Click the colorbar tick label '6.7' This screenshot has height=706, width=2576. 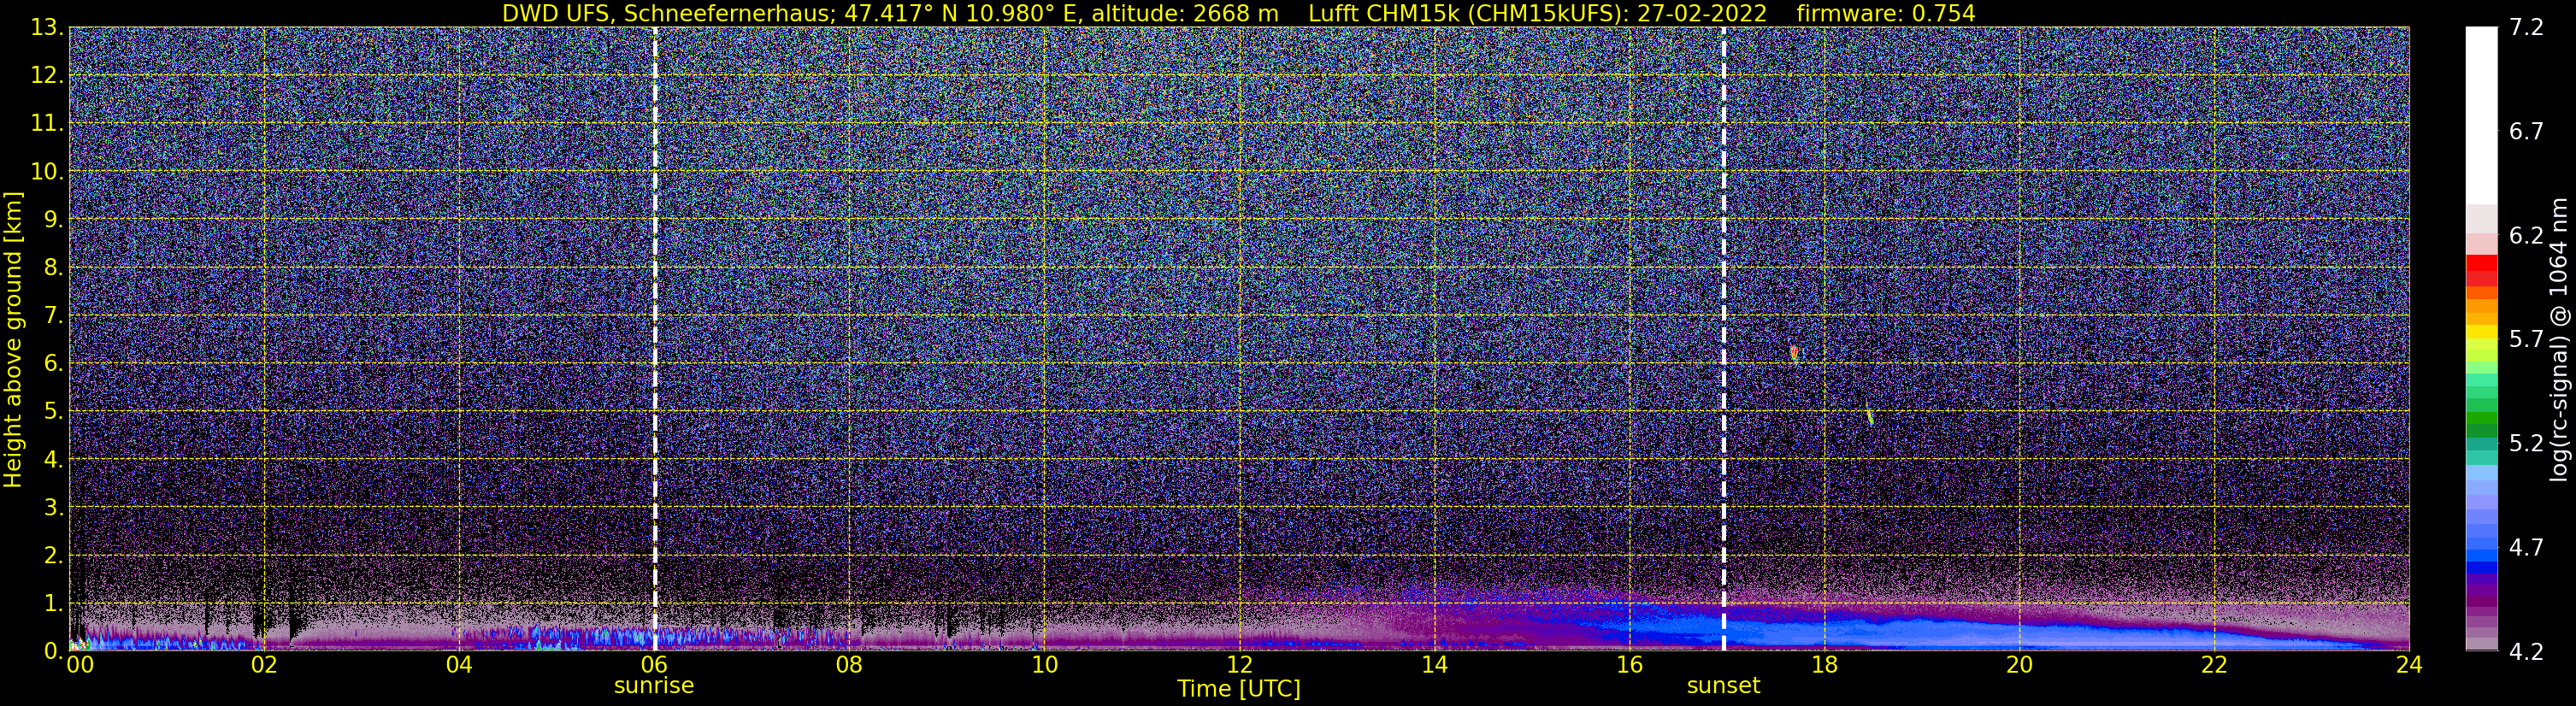[2526, 132]
